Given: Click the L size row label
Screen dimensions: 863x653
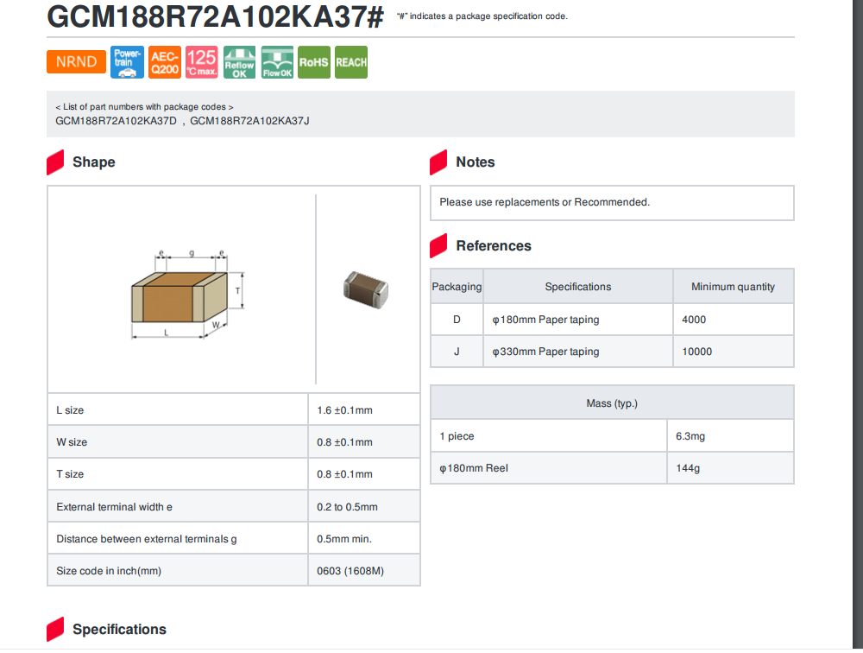Looking at the screenshot, I should click(x=70, y=410).
